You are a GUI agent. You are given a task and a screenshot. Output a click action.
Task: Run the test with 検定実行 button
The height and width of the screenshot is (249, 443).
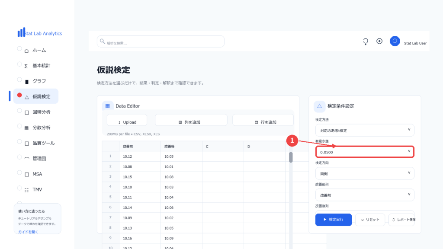click(x=334, y=220)
